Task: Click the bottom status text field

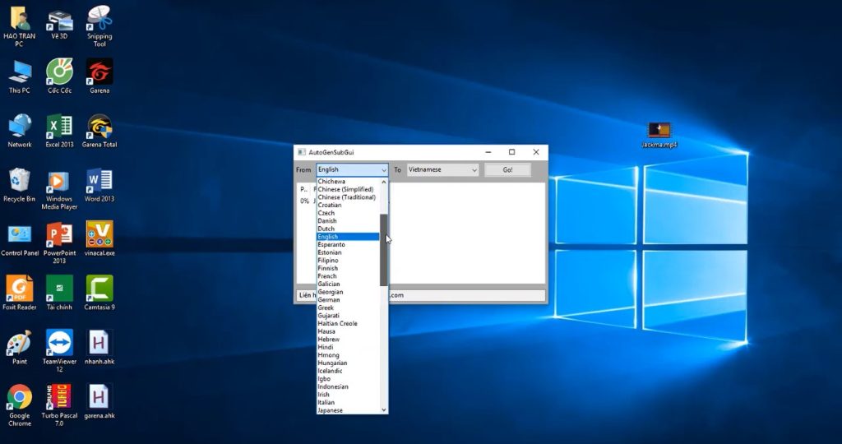Action: coord(466,295)
